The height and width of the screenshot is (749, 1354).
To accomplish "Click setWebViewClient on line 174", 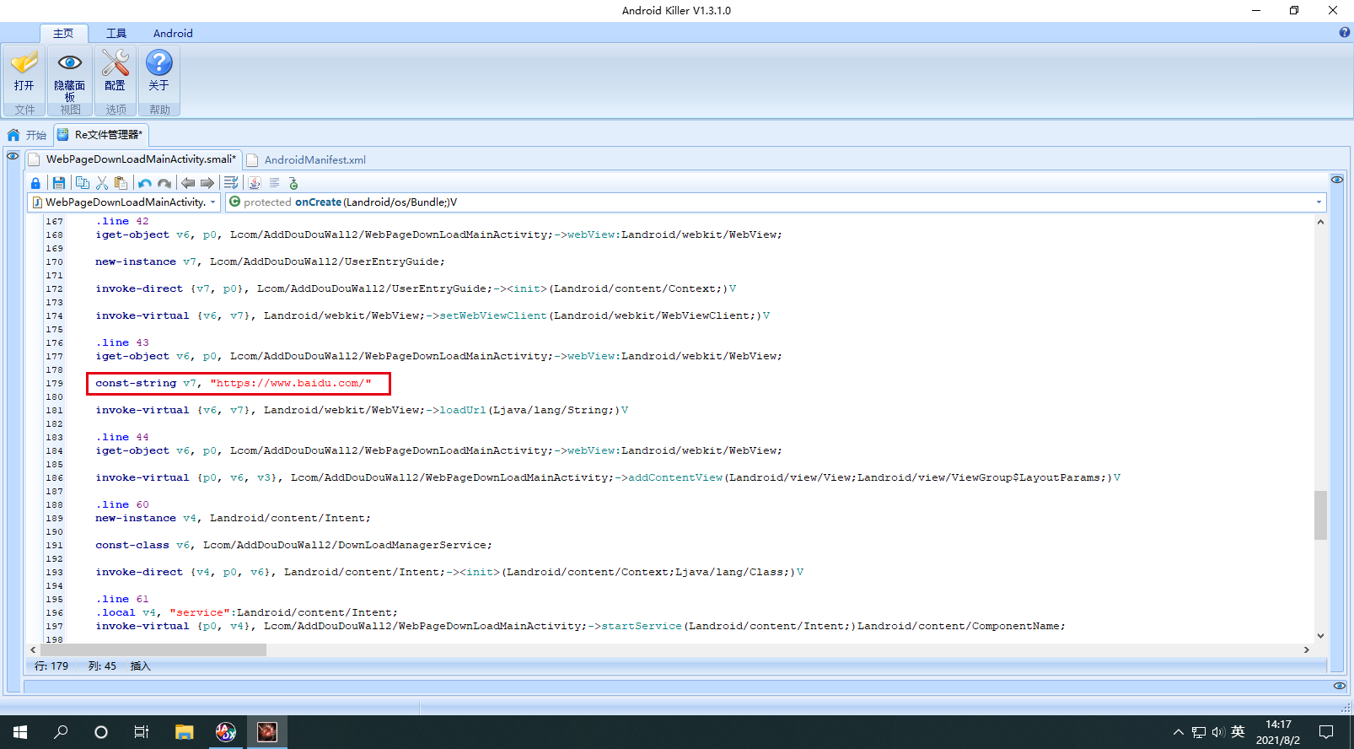I will coord(493,315).
